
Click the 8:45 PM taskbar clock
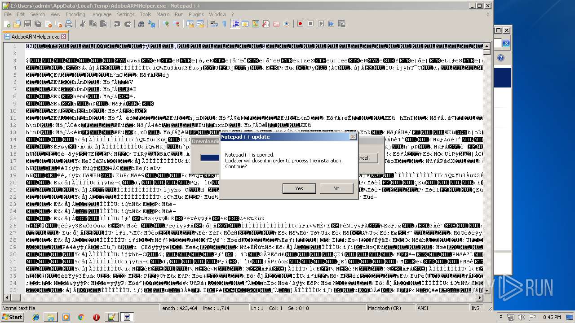[552, 317]
